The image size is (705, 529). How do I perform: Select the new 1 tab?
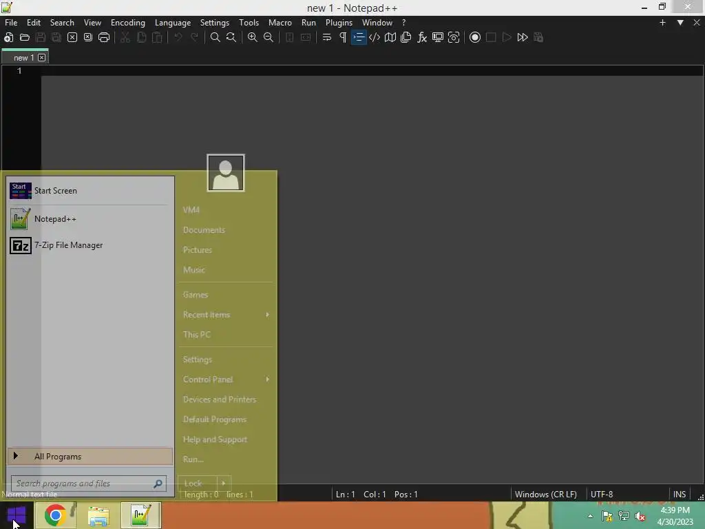point(23,58)
